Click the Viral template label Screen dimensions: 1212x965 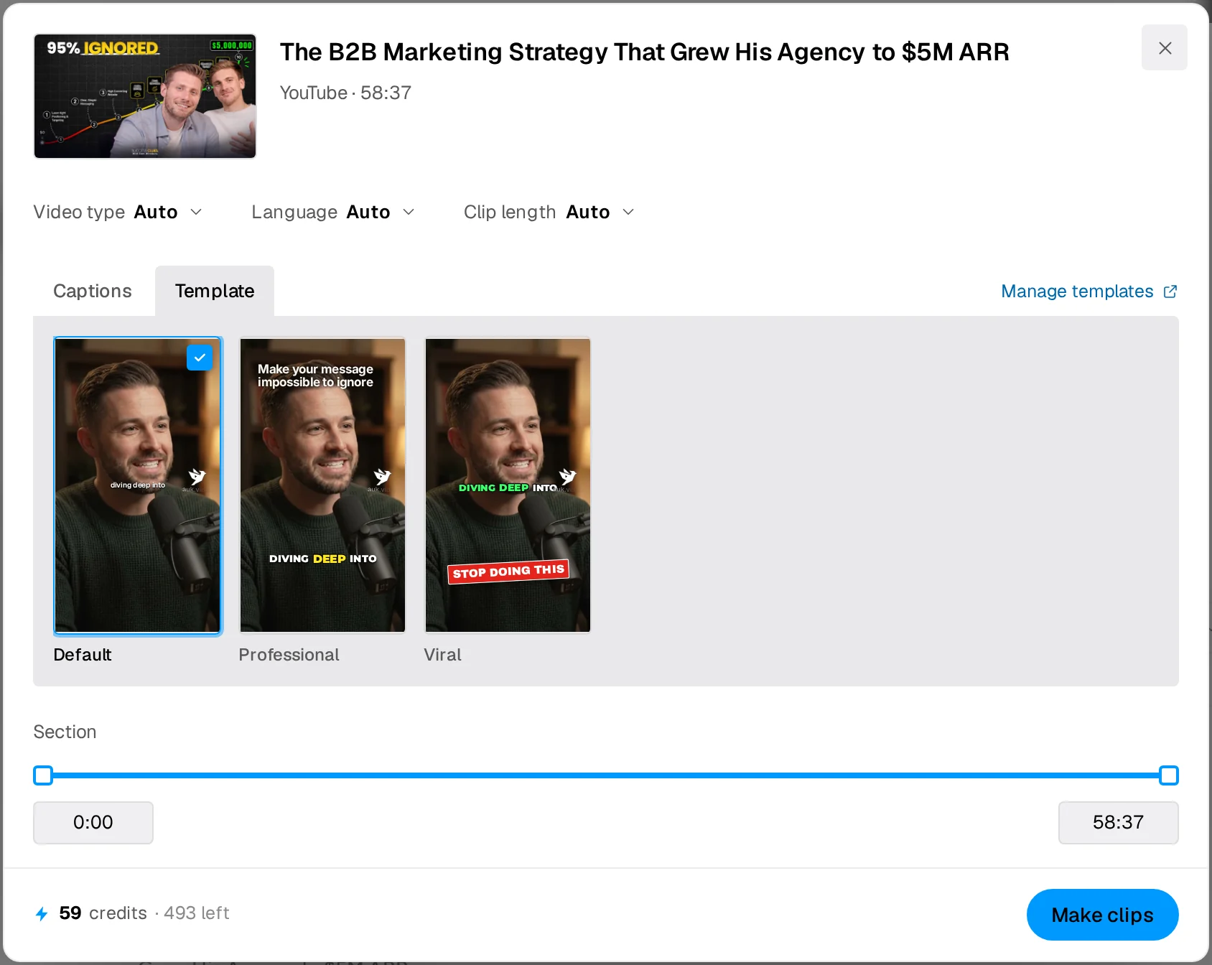[442, 655]
